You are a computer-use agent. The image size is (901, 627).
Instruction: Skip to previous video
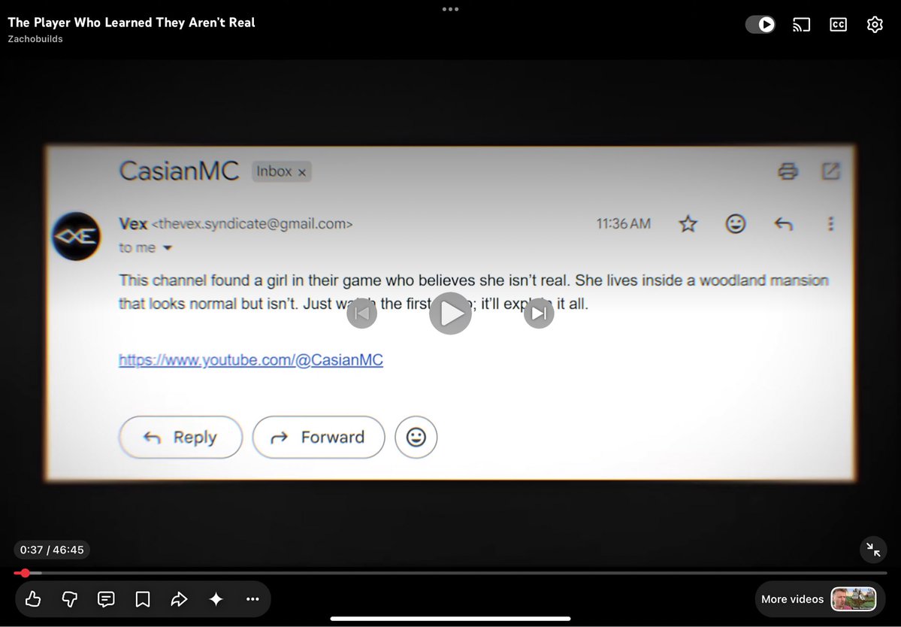point(361,313)
